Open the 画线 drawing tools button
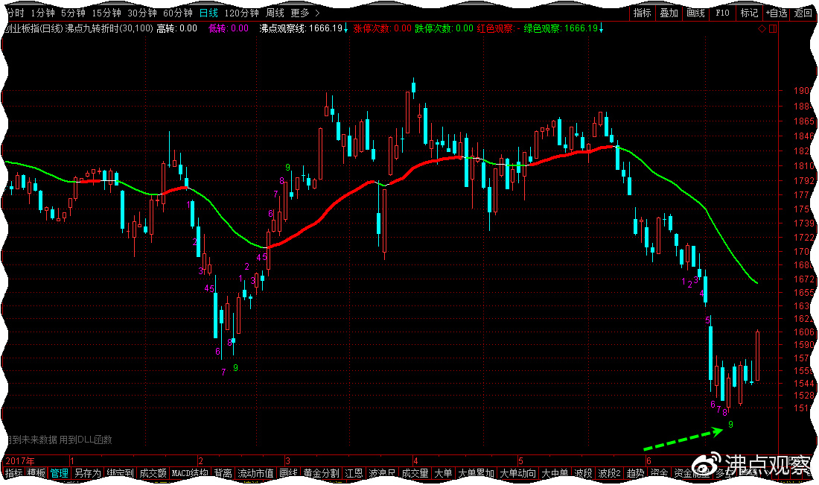This screenshot has width=819, height=485. coord(695,13)
